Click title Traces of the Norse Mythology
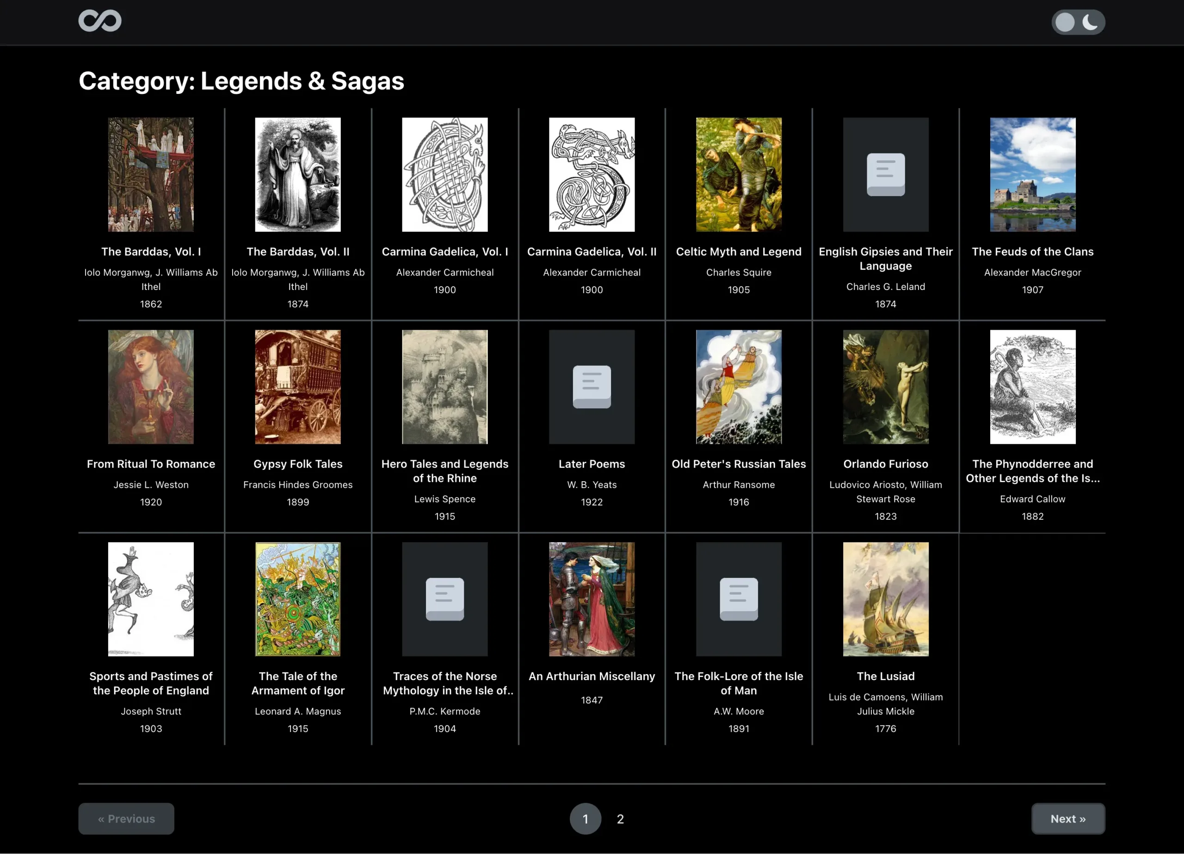 click(447, 683)
